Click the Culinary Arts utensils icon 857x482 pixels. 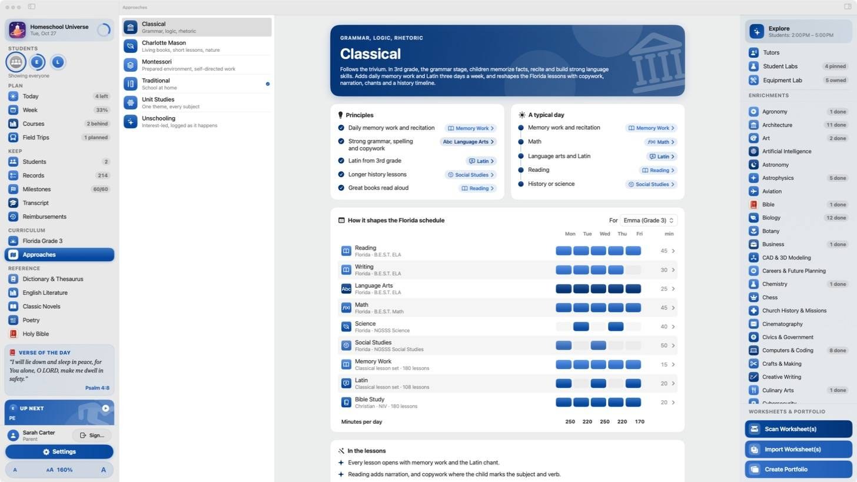(753, 390)
